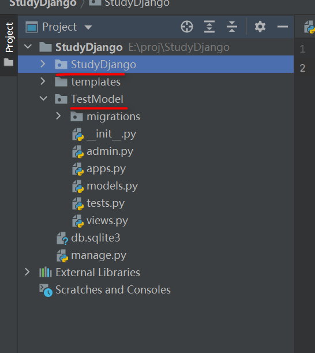This screenshot has width=315, height=353.
Task: Expand the migrations folder
Action: [x=58, y=116]
